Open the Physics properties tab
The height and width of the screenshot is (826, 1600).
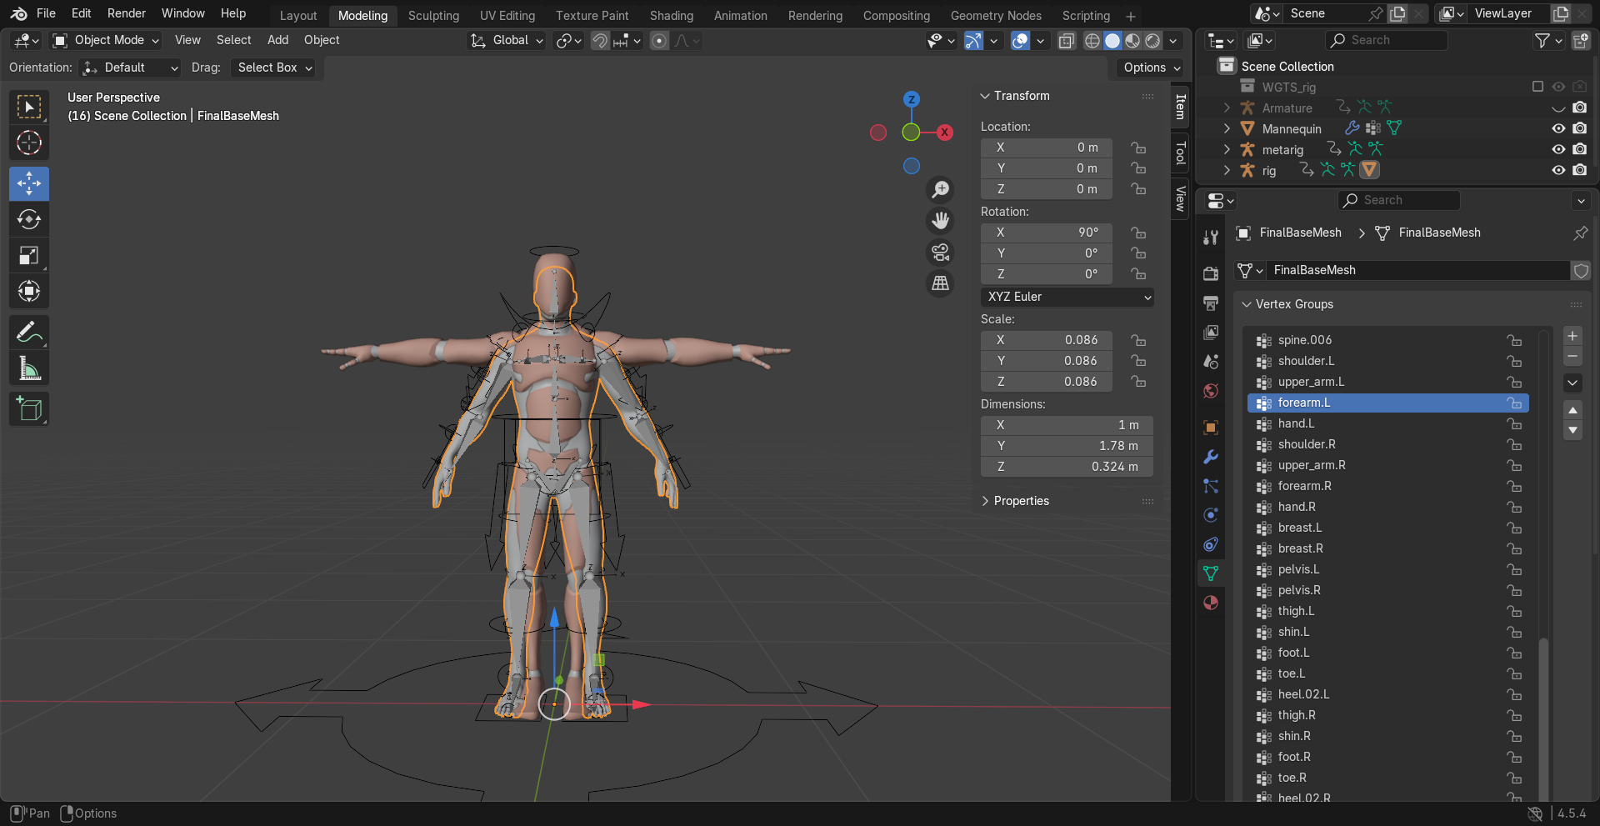click(x=1211, y=515)
